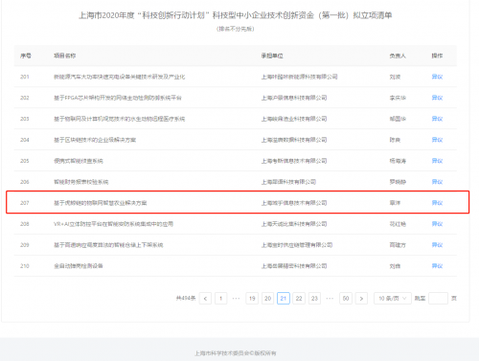Click the responsible person in row 202

pyautogui.click(x=398, y=98)
